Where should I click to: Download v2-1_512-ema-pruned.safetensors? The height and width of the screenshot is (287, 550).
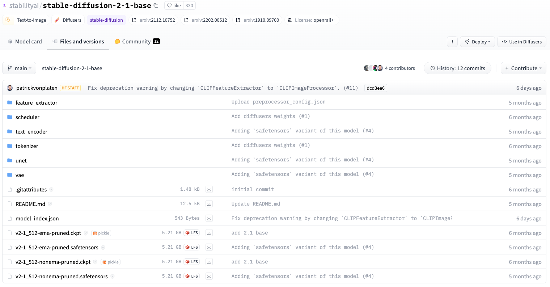[209, 247]
